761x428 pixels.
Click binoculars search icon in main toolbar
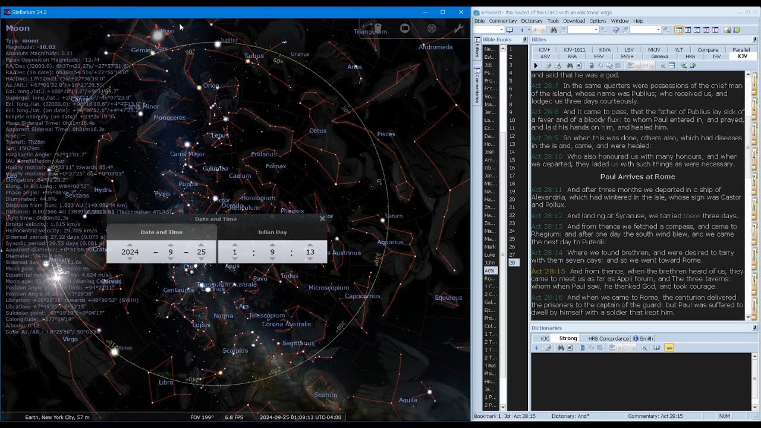tap(553, 30)
